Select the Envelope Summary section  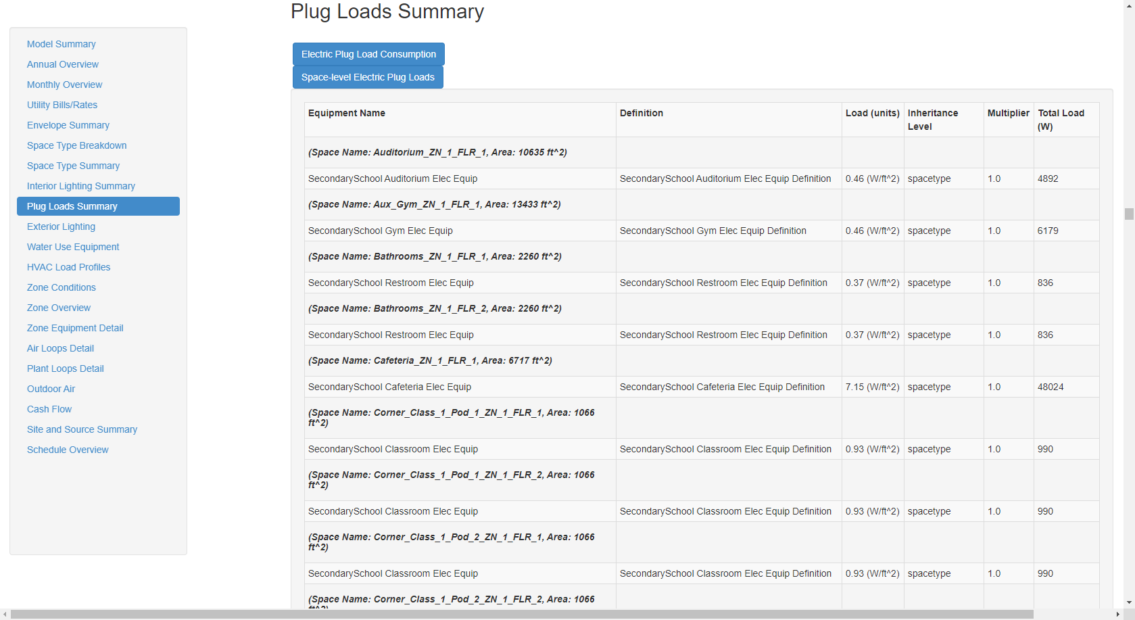tap(68, 125)
